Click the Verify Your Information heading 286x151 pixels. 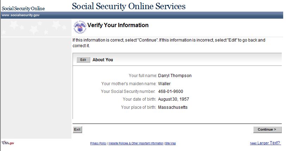pos(118,25)
